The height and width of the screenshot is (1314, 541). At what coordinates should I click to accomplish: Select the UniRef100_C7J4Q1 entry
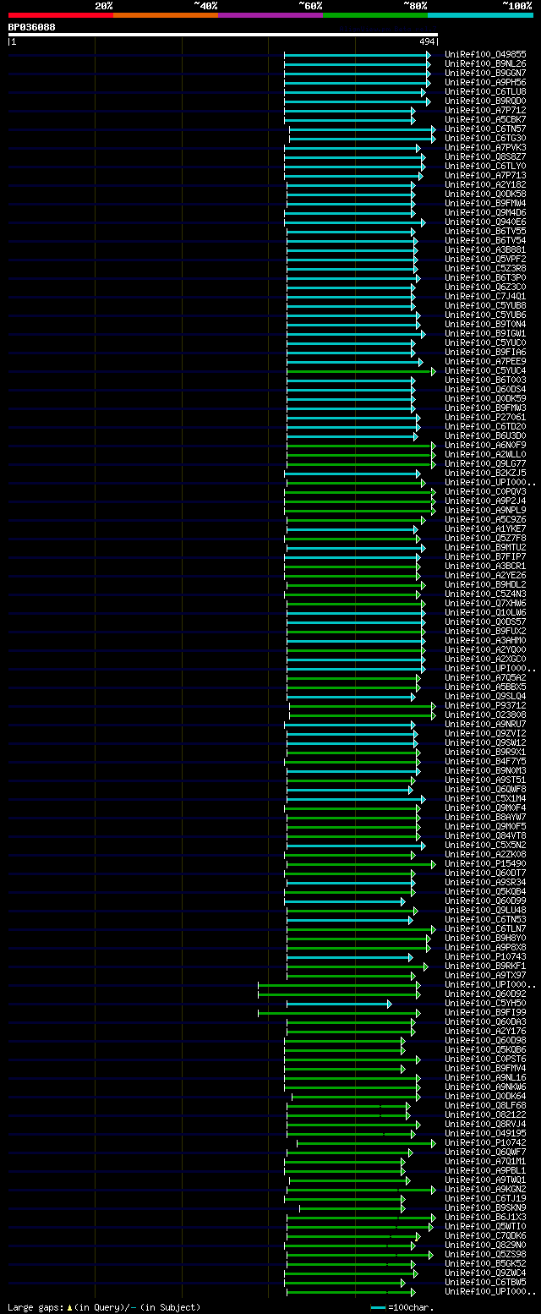point(486,296)
